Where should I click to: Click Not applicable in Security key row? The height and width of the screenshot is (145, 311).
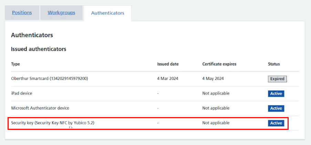tap(216, 123)
